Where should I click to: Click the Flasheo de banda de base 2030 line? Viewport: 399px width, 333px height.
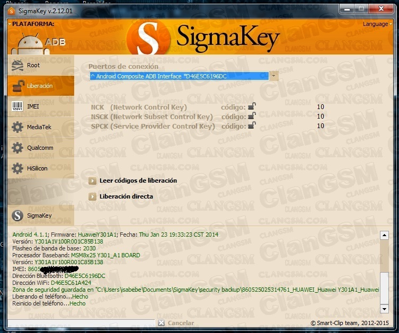tap(54, 248)
